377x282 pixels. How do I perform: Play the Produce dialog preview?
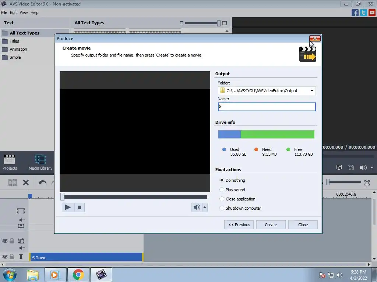pos(68,207)
